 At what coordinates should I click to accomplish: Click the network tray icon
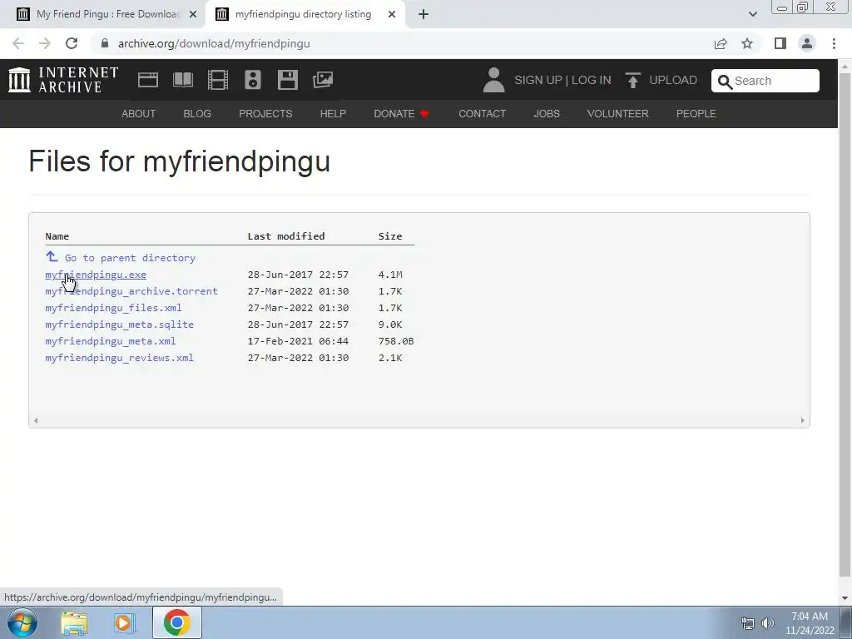tap(748, 623)
